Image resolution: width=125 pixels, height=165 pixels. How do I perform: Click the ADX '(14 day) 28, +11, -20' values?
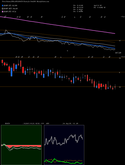[x=70, y=123]
